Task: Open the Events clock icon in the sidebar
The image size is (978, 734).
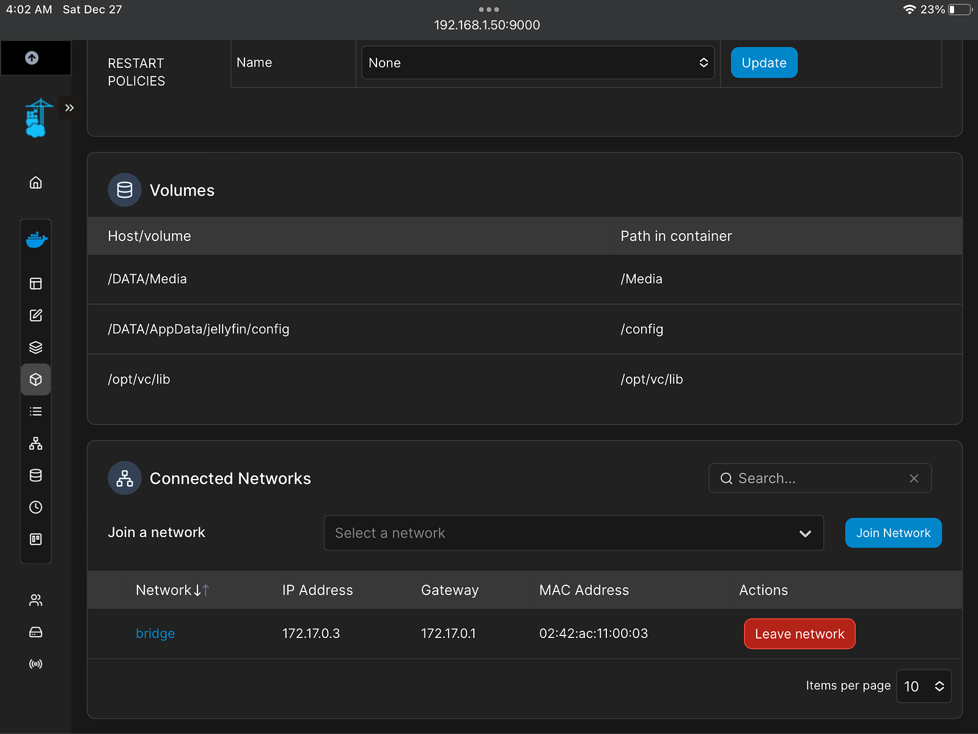Action: click(x=35, y=507)
